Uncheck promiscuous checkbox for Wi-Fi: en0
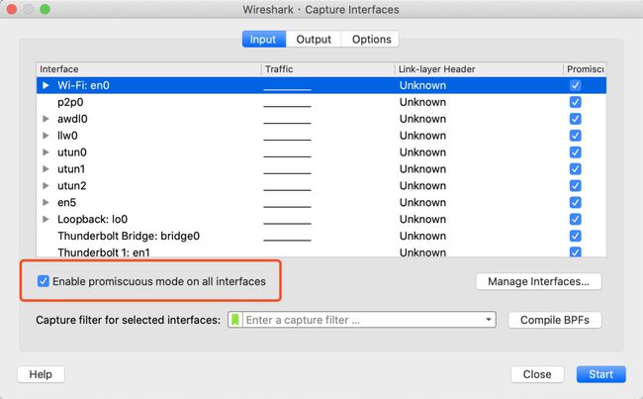 [575, 85]
